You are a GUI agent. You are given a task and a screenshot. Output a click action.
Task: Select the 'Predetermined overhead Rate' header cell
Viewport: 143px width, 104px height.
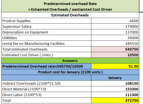tap(70, 6)
